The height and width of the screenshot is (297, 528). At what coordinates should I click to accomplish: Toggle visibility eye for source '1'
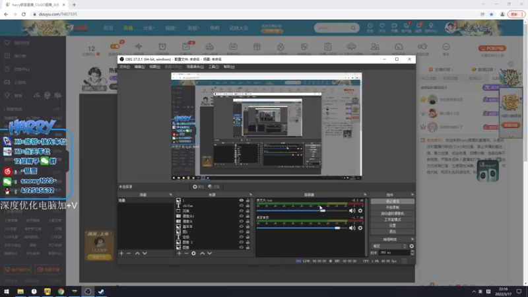tap(241, 201)
